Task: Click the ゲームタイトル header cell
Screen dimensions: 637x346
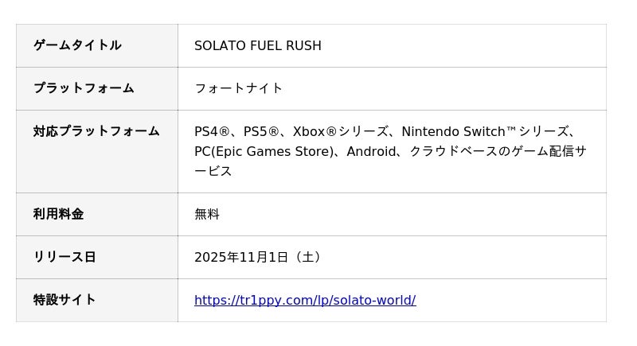Action: 77,45
